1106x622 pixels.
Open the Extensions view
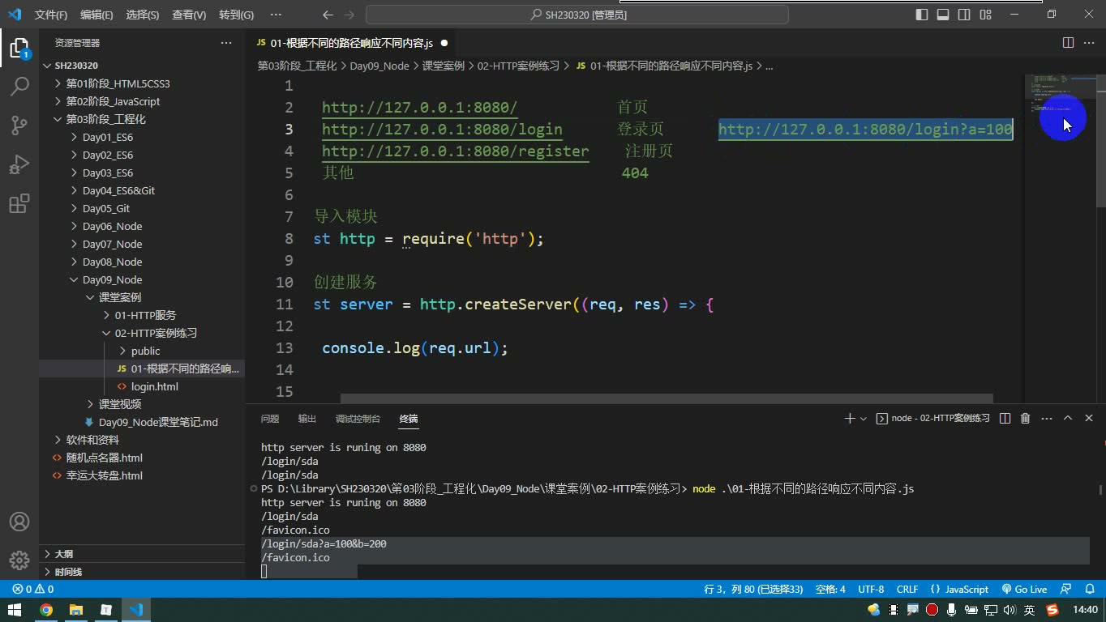point(19,202)
